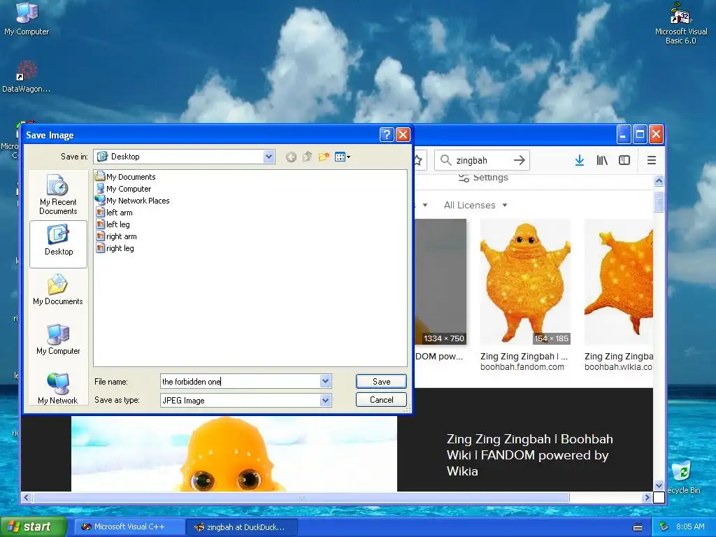Click the dialog Help question mark button
Screen dimensions: 716x537
pyautogui.click(x=386, y=135)
